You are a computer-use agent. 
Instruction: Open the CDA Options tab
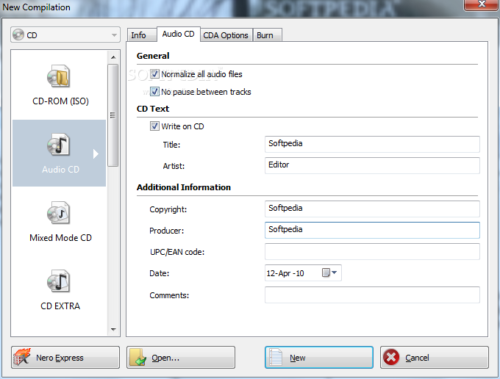(226, 35)
